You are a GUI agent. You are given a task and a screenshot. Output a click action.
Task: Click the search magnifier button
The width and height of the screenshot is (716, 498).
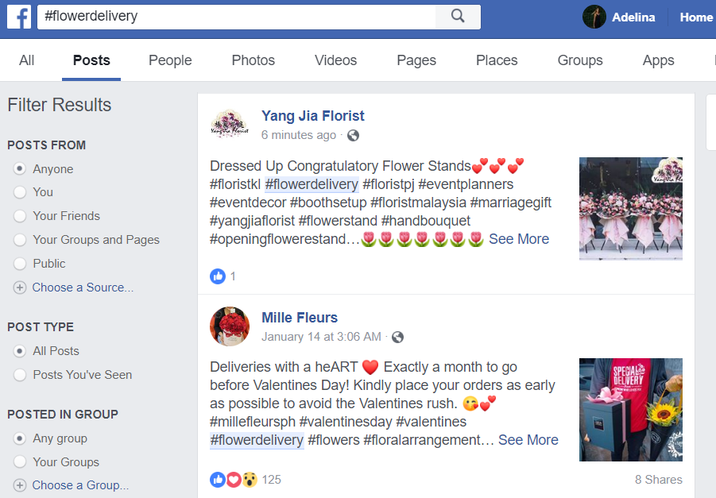[458, 17]
